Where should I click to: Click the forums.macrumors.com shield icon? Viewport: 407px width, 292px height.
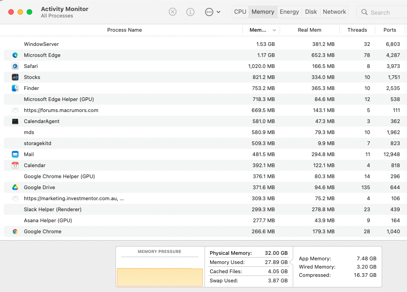click(x=15, y=110)
